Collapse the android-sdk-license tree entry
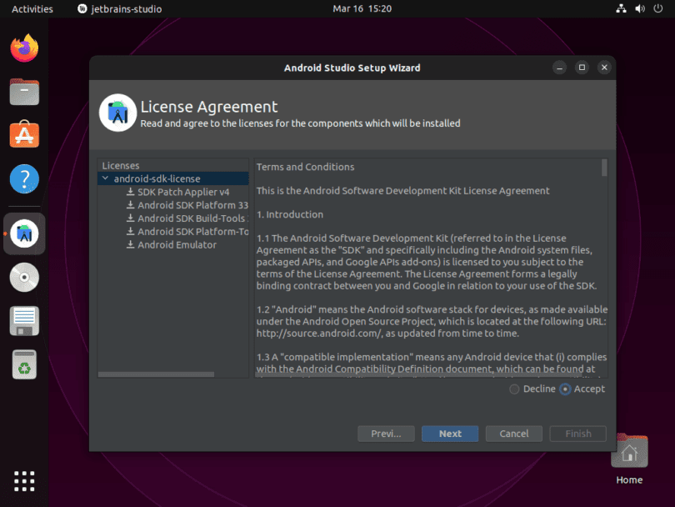This screenshot has height=507, width=675. point(105,178)
